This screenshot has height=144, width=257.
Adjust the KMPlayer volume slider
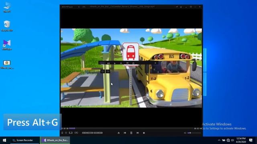pos(194,133)
